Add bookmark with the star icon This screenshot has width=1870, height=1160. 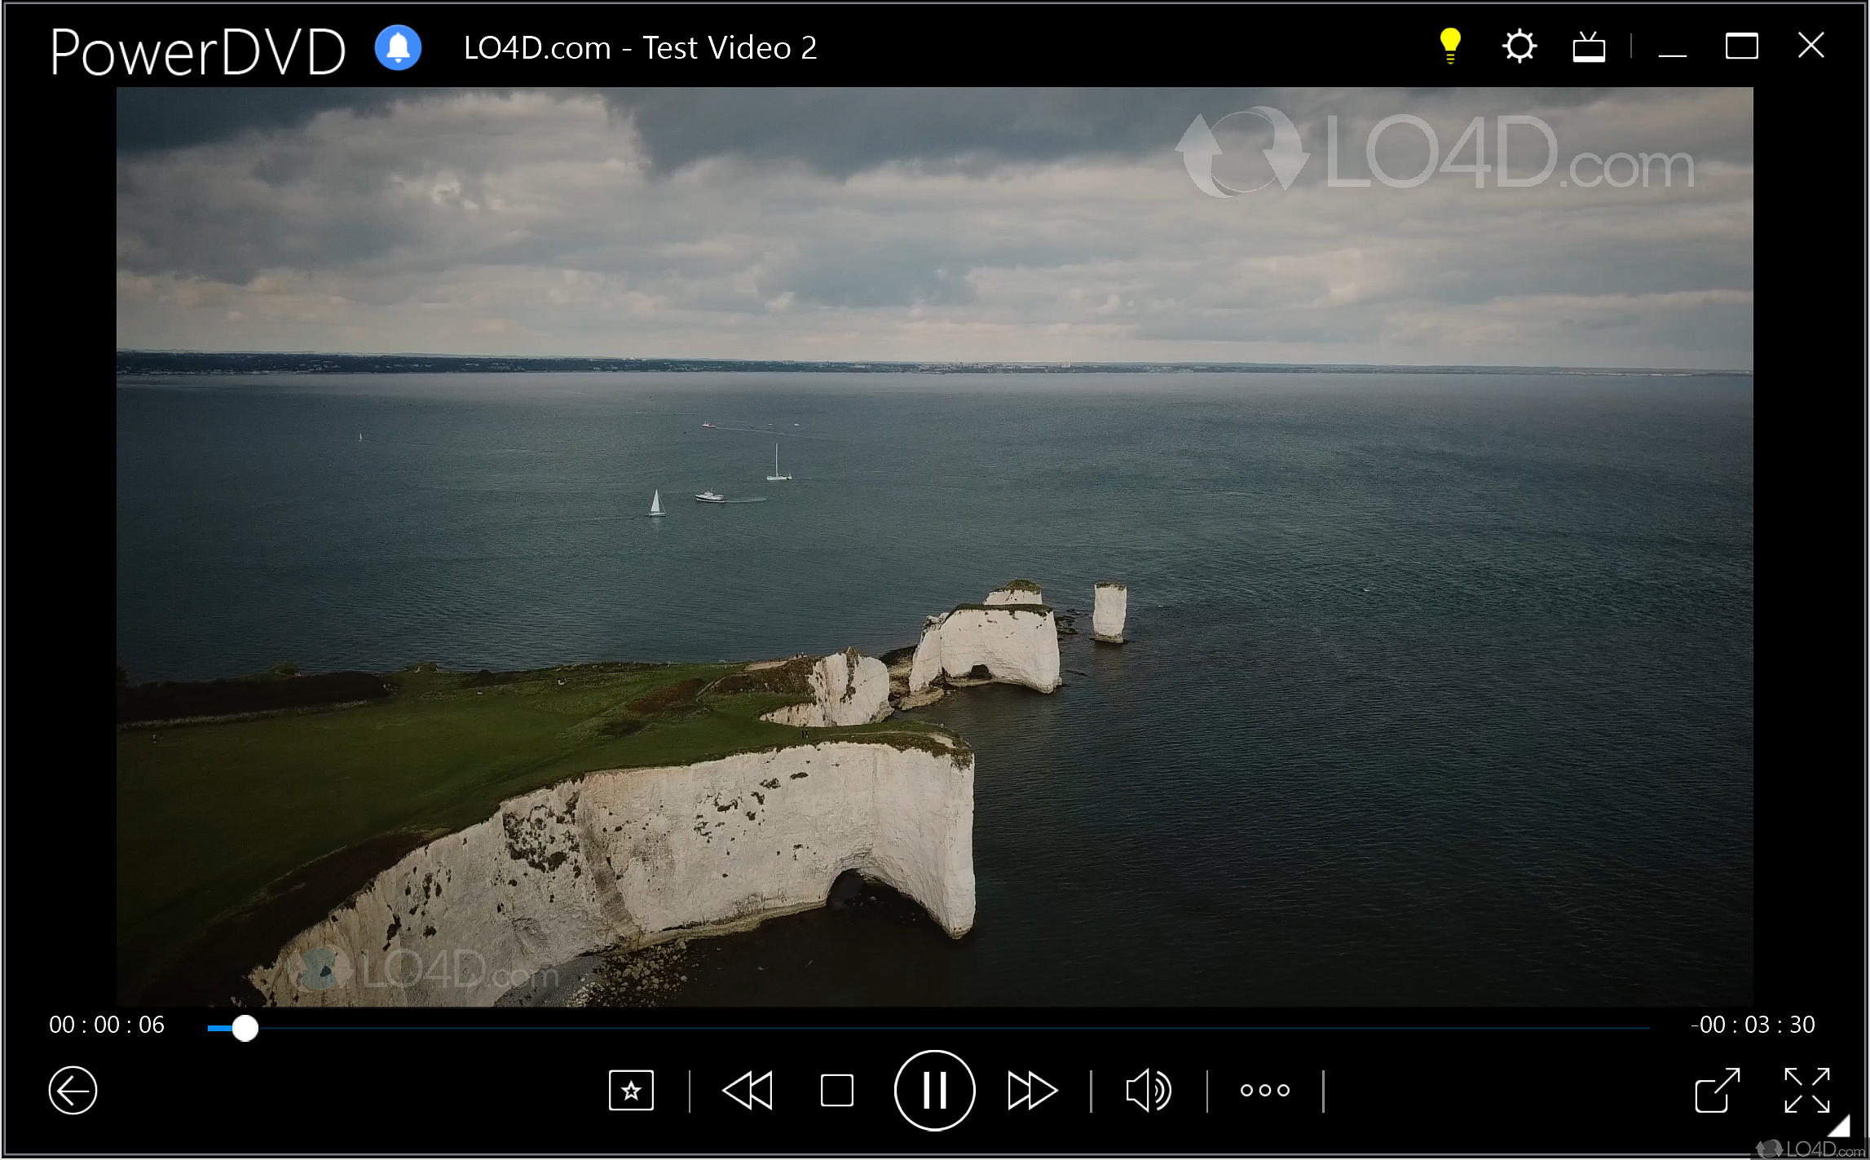[631, 1090]
